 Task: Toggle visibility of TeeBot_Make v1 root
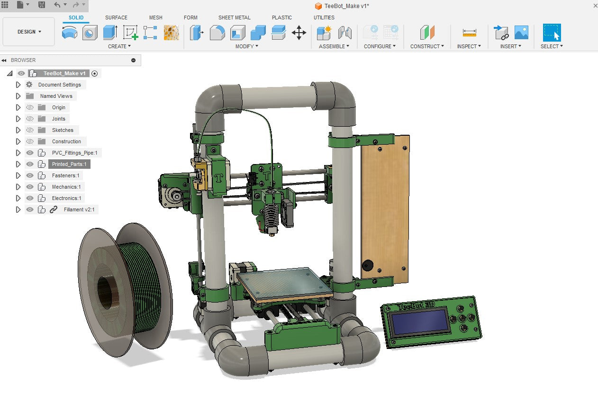(21, 73)
